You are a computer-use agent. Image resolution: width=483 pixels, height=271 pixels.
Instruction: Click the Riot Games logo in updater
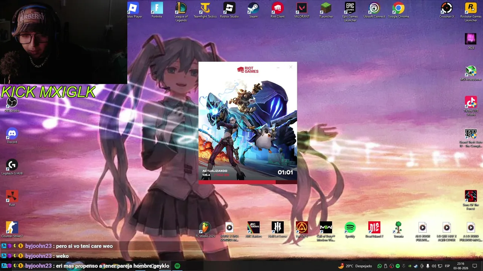tap(248, 70)
